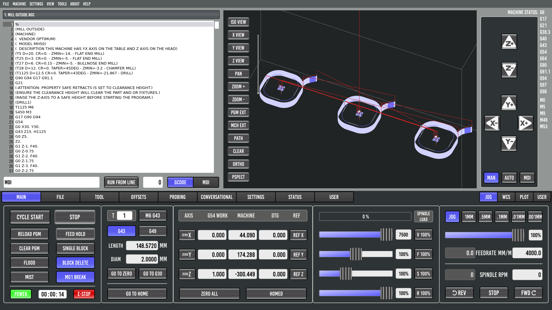This screenshot has width=552, height=310.
Task: Adjust the feed override slider handle
Action: [356, 254]
